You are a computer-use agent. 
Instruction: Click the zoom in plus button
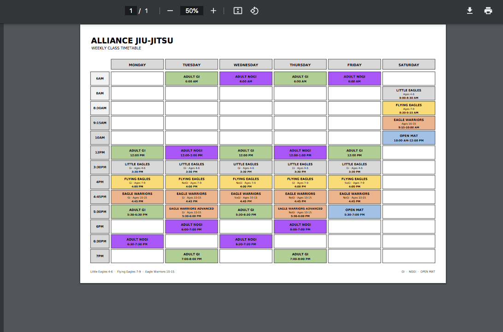coord(213,11)
